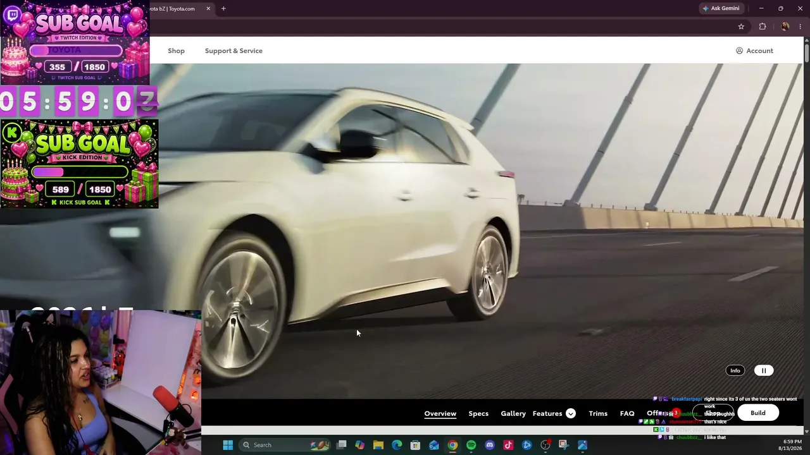Image resolution: width=810 pixels, height=455 pixels.
Task: Open the Shop menu on Toyota site
Action: point(176,51)
